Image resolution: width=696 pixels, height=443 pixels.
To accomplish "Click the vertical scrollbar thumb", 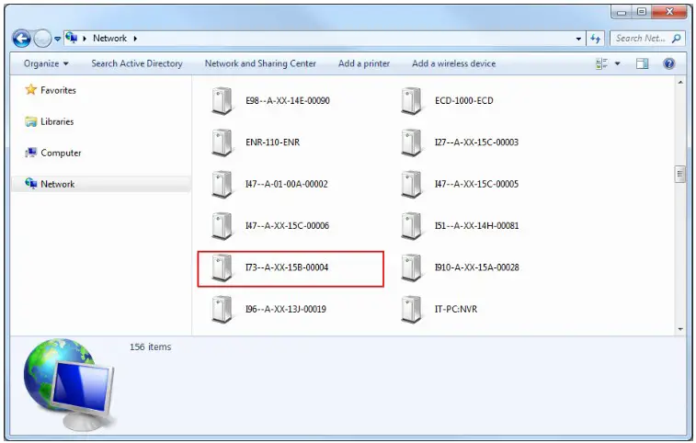I will click(x=680, y=174).
